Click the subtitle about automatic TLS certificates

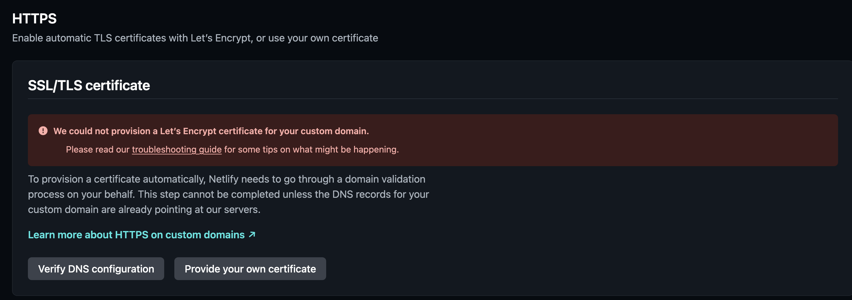[195, 38]
